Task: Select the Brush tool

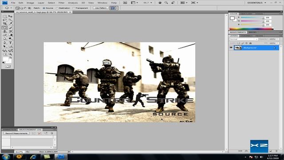Action: click(10, 28)
